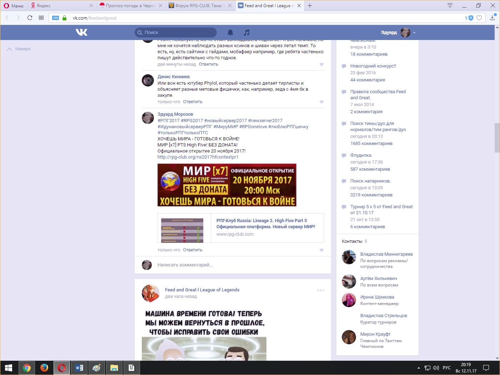Screen dimensions: 500x375
Task: Bookmark this page with the heart icon
Action: pos(479,18)
